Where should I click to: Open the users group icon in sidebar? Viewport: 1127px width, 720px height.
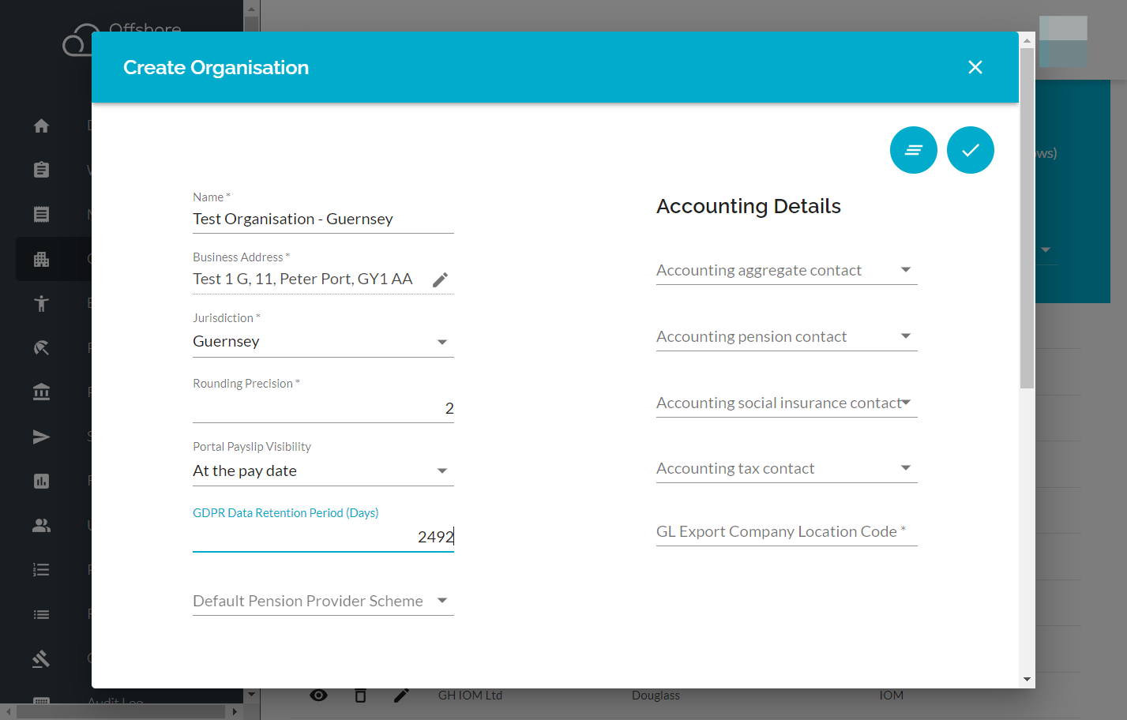click(42, 525)
